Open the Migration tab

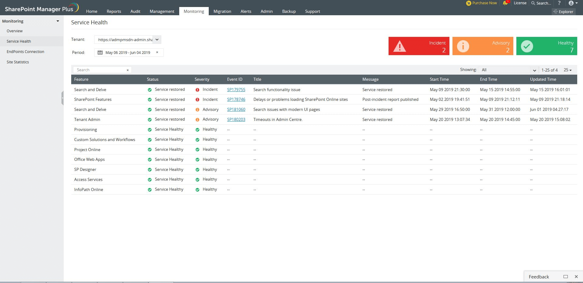(x=222, y=11)
